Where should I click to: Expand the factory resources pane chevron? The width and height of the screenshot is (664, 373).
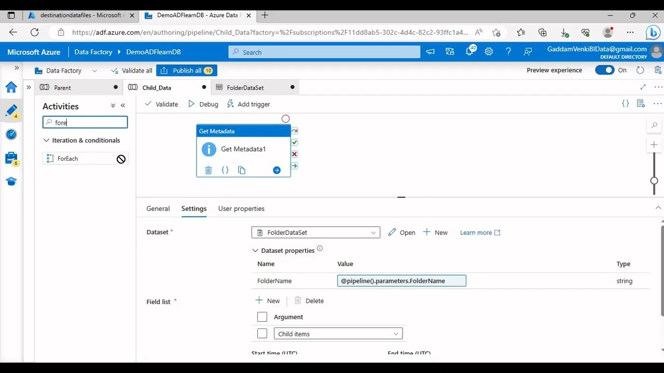[x=29, y=87]
